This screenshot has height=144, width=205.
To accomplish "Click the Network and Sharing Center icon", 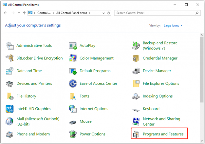I will (136, 121).
